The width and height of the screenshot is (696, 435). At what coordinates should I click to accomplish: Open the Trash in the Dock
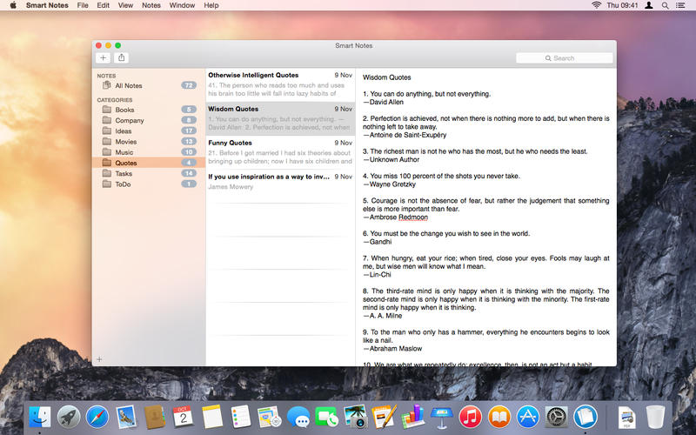pyautogui.click(x=655, y=417)
